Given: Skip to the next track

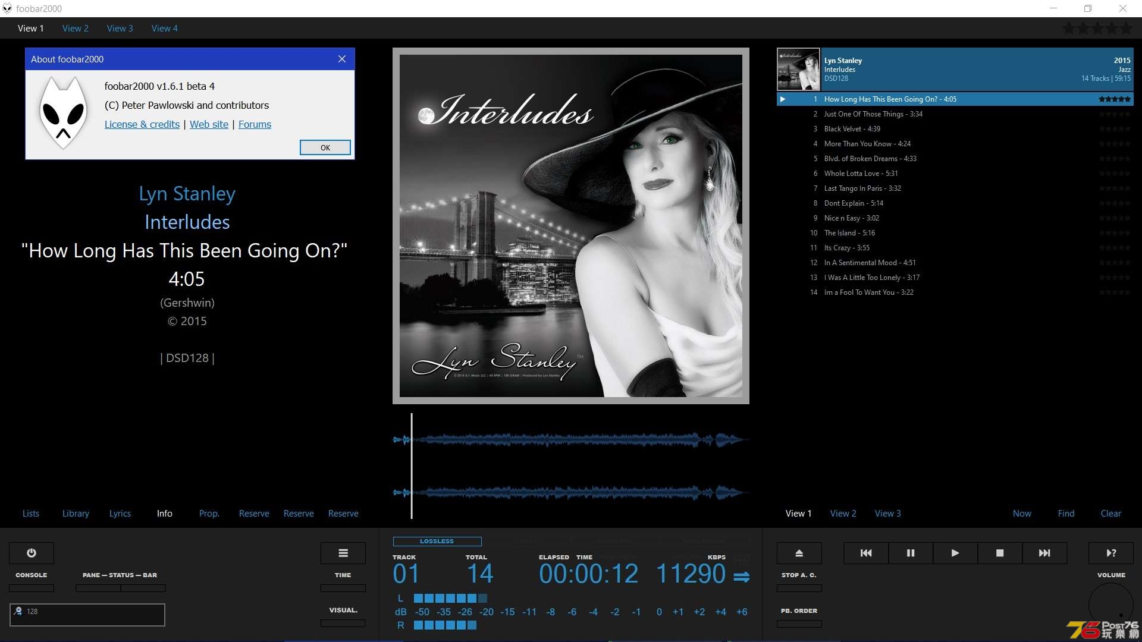Looking at the screenshot, I should (x=1044, y=553).
